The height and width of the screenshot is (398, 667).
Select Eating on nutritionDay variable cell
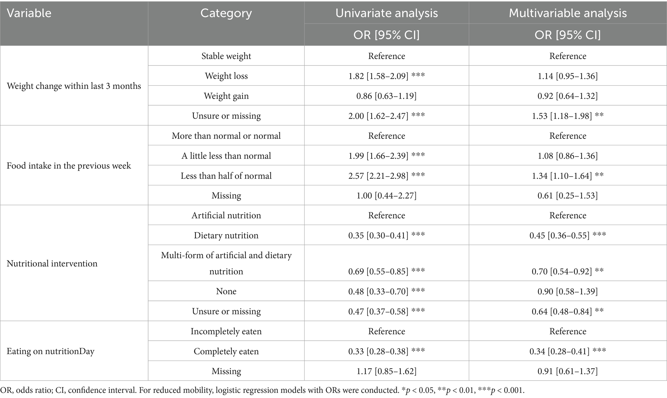tap(51, 351)
